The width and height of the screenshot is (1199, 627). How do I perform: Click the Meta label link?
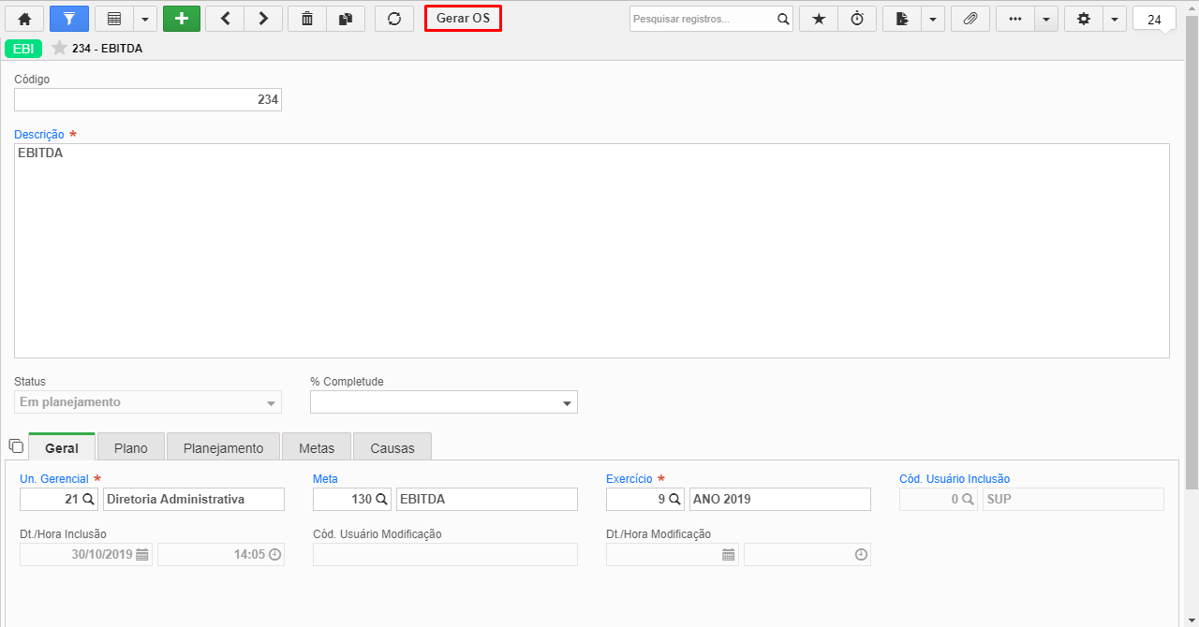(325, 479)
